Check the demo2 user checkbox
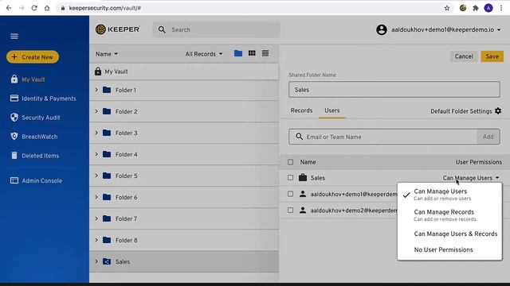 [290, 210]
